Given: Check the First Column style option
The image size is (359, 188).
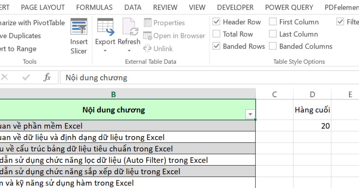Looking at the screenshot, I should [273, 21].
